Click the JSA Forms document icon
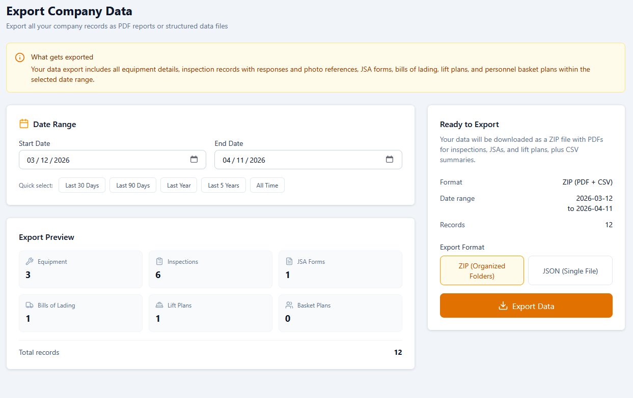 point(288,261)
